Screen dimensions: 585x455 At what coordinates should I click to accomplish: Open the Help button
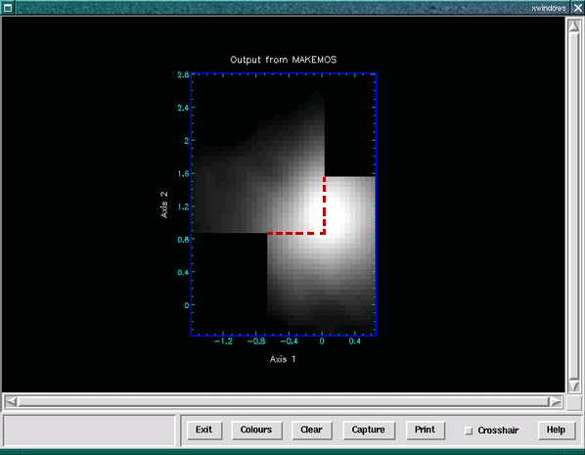(556, 430)
